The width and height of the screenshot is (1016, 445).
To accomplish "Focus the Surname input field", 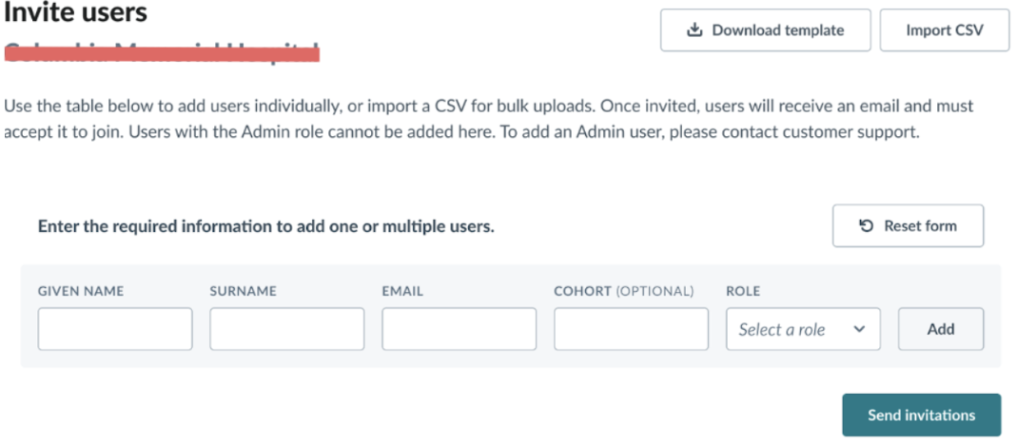I will (x=287, y=329).
